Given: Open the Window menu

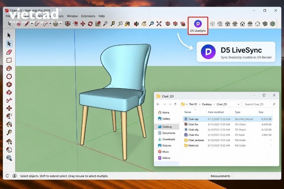Looking at the screenshot, I should (x=72, y=16).
